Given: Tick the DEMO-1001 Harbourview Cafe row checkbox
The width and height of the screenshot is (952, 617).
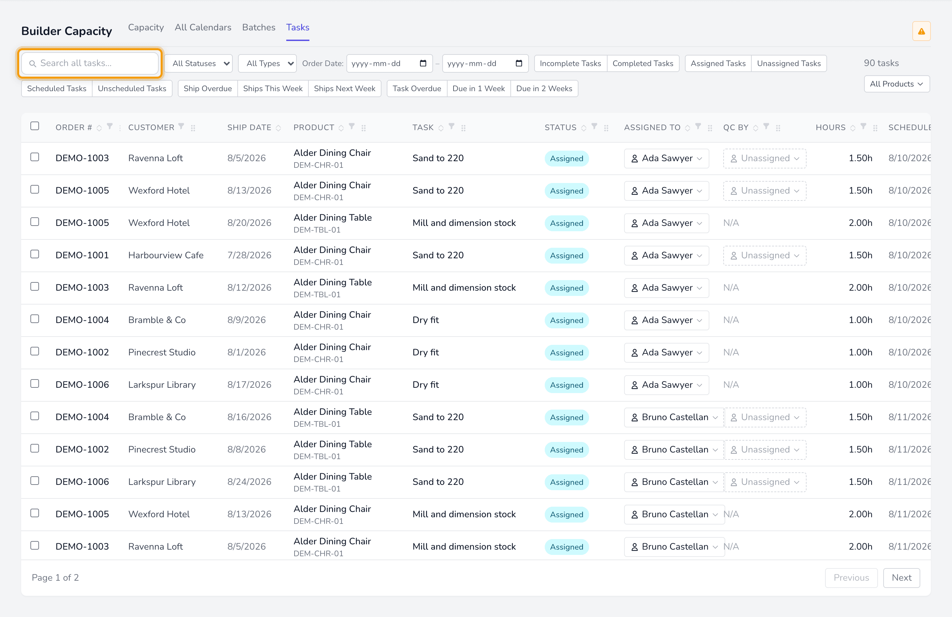Looking at the screenshot, I should 35,254.
